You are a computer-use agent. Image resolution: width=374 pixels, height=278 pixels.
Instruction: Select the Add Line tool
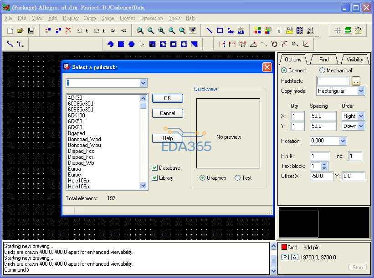(x=210, y=30)
